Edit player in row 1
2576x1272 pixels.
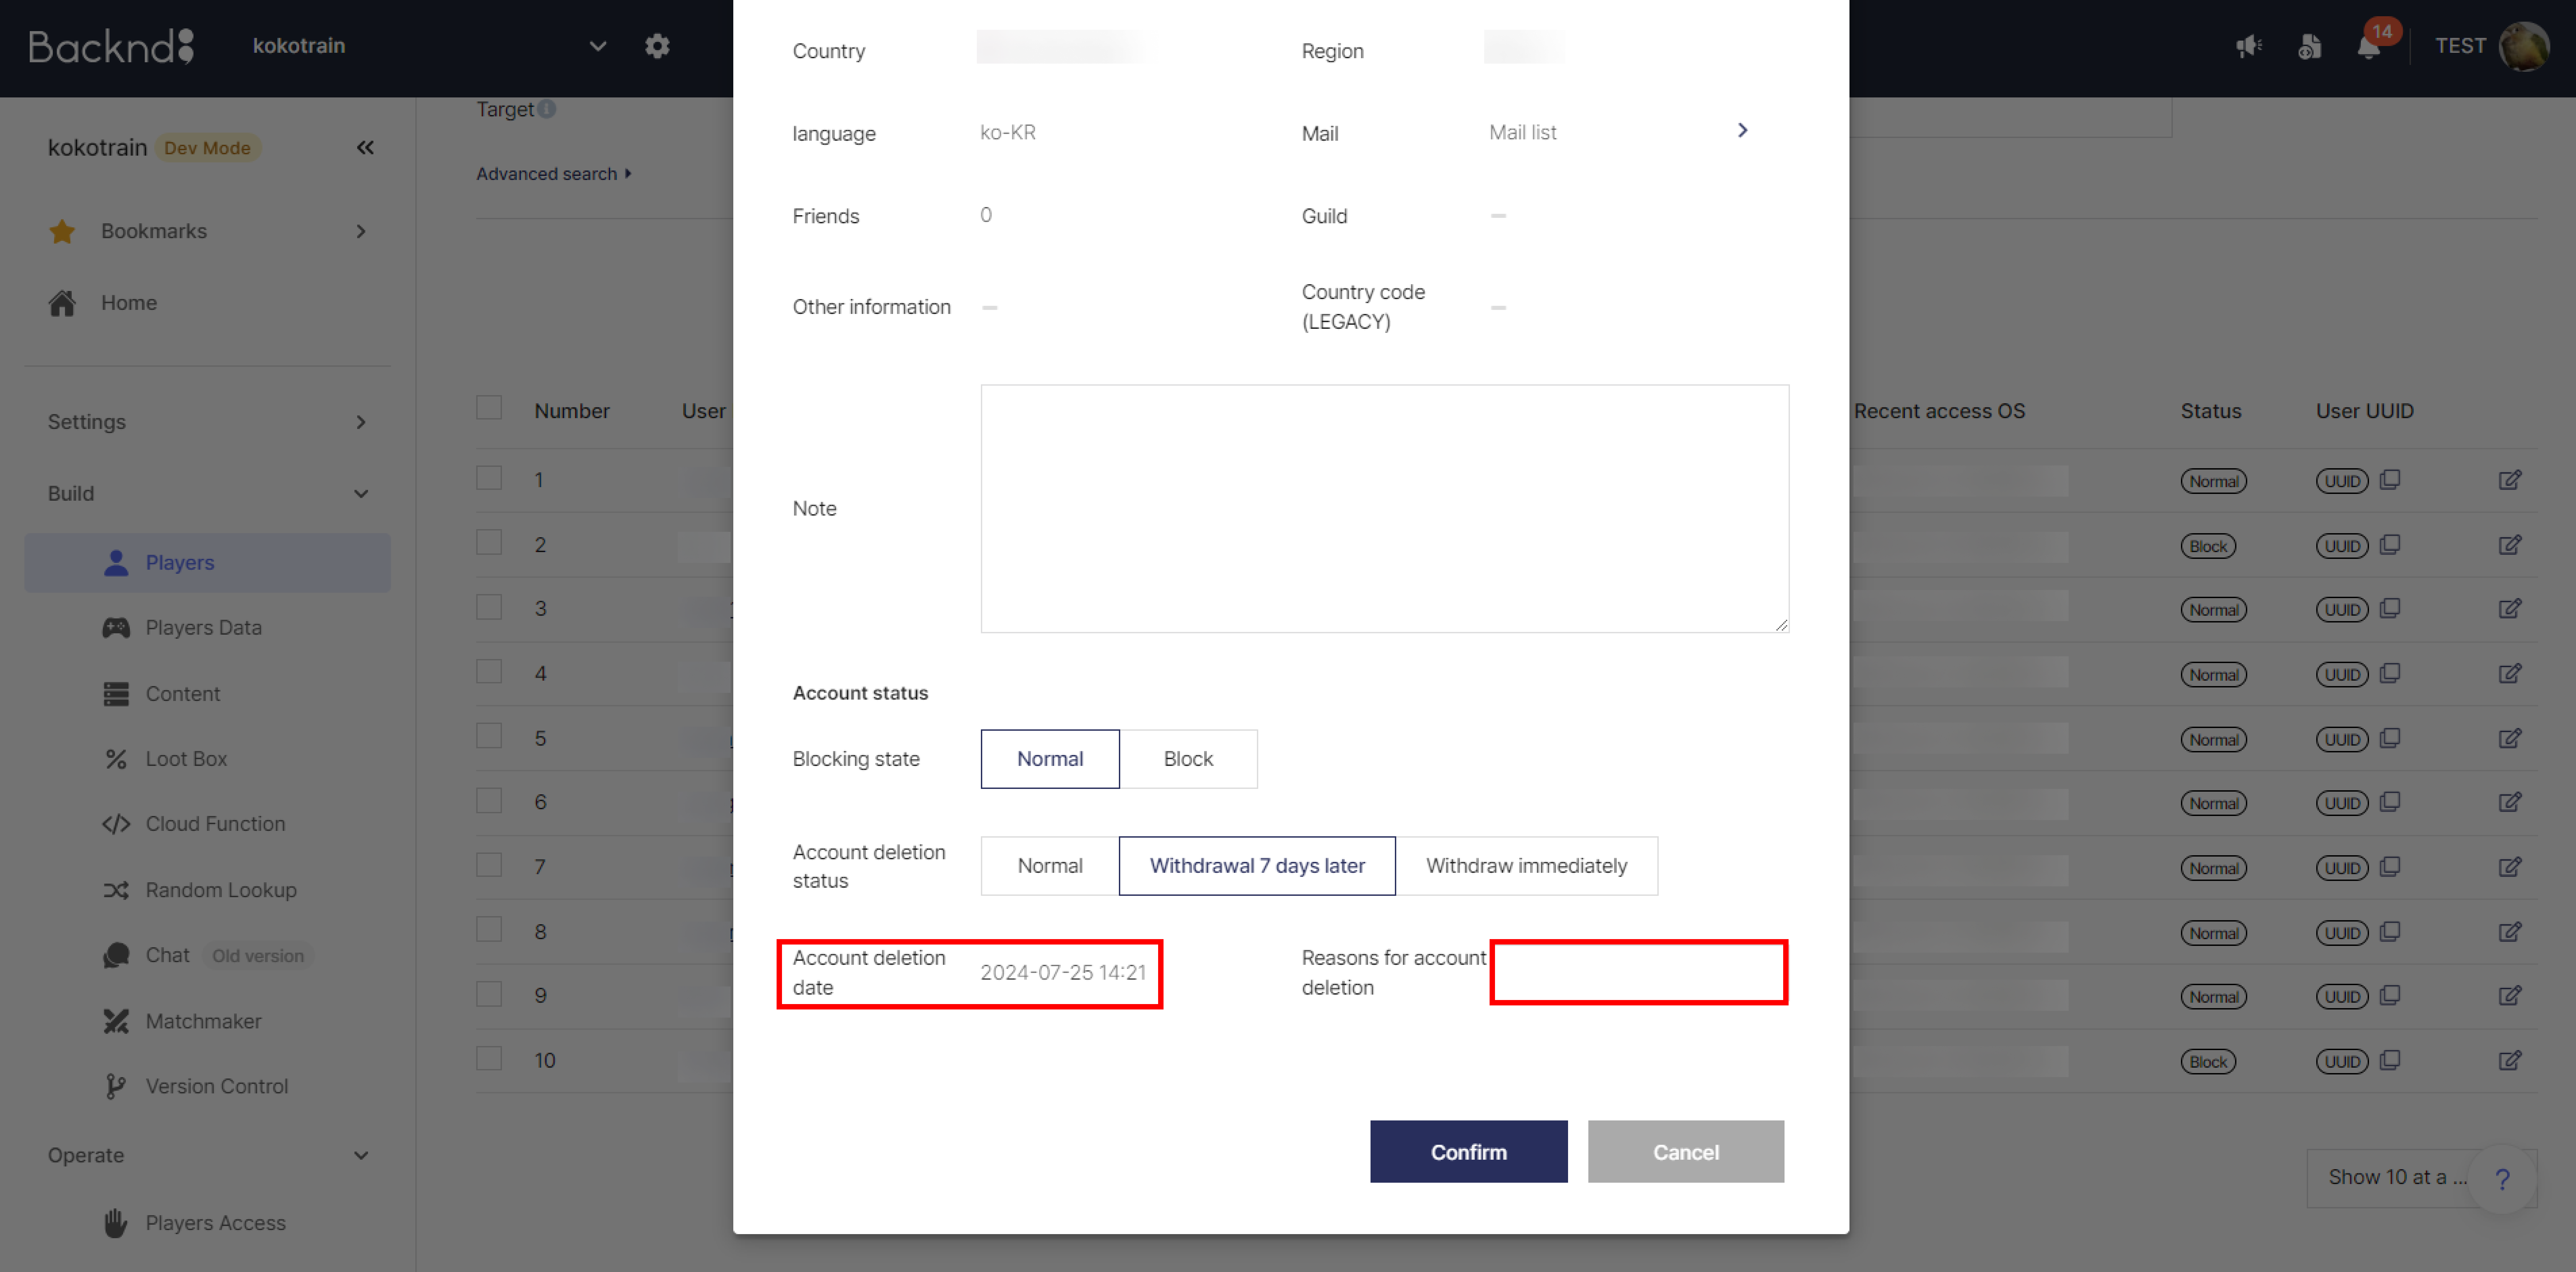click(x=2510, y=480)
